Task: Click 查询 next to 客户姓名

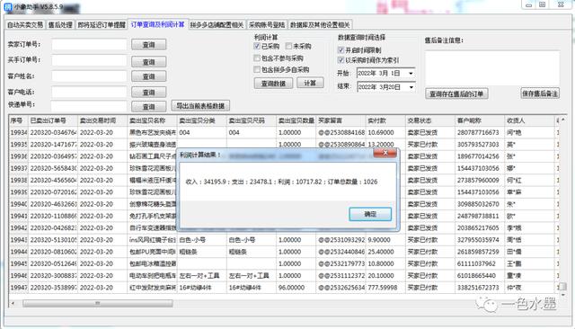Action: 148,76
